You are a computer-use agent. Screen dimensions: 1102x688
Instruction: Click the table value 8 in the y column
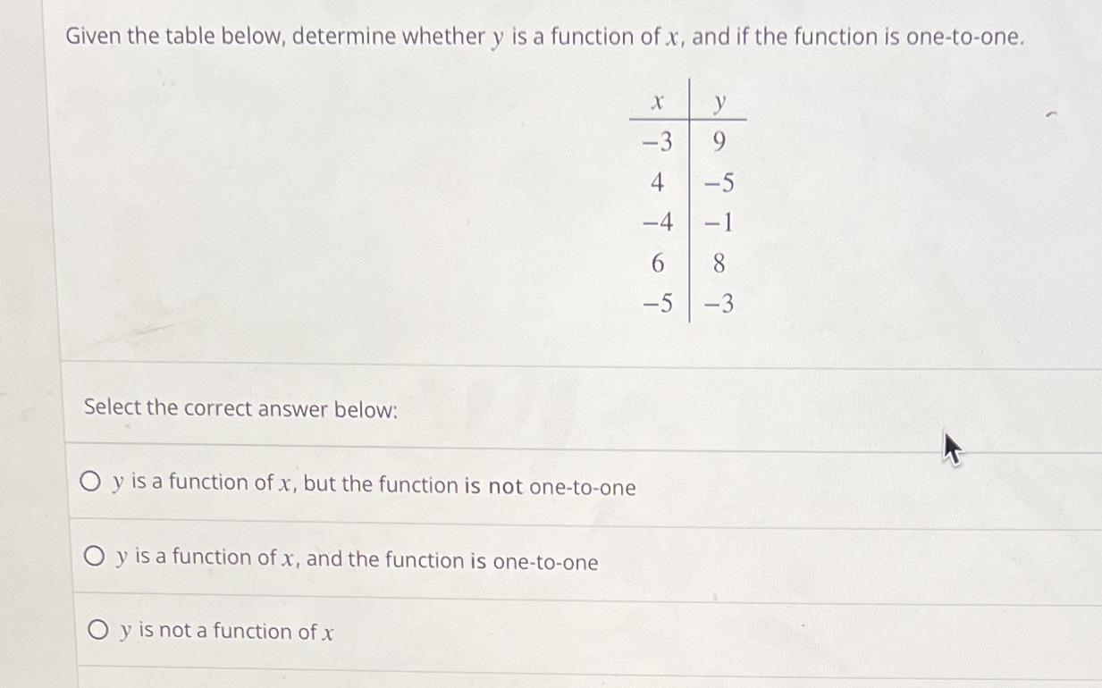pos(719,264)
